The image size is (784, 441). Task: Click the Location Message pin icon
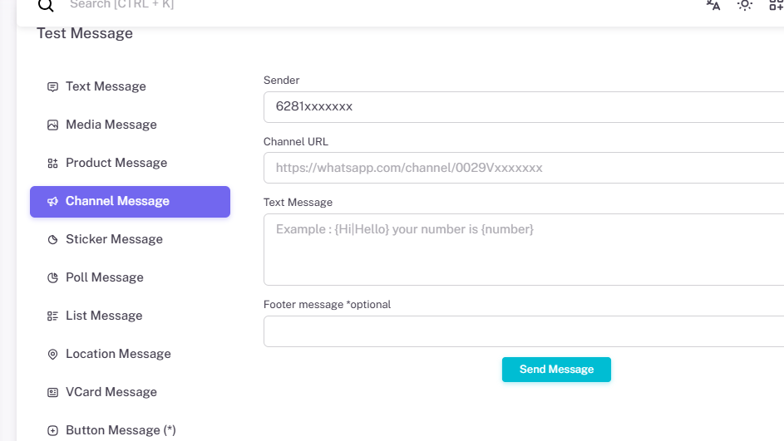click(x=52, y=354)
